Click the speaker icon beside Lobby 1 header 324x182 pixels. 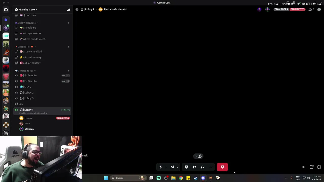pyautogui.click(x=77, y=10)
